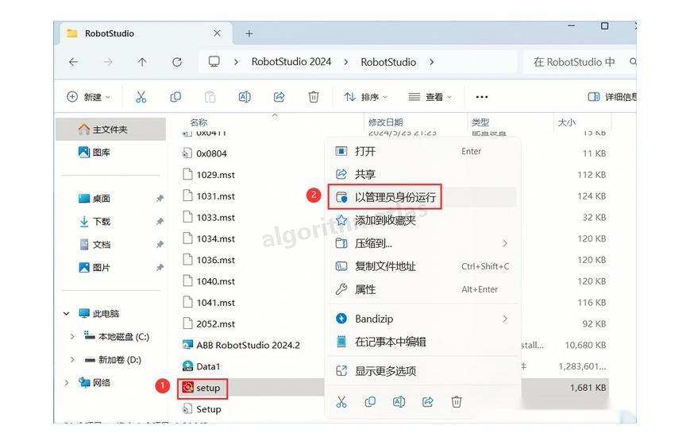Select the file 0x0804
Viewport: 690px width, 445px height.
tap(205, 153)
